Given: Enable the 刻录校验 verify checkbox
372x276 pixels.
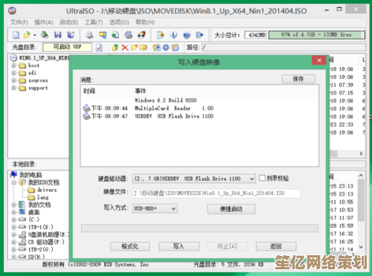Looking at the screenshot, I should point(262,178).
